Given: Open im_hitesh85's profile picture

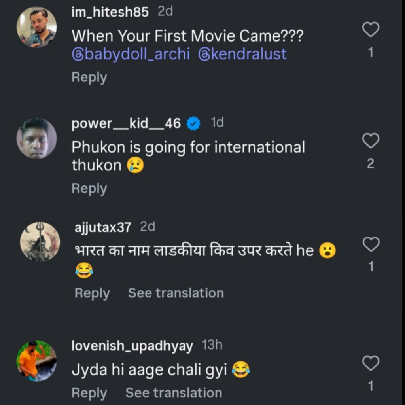Looking at the screenshot, I should coord(36,27).
